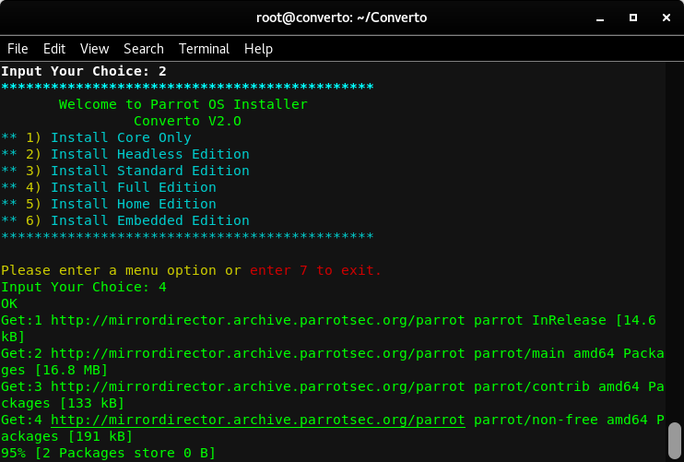Click 'Input Your Choice: 2' line
This screenshot has height=462, width=684.
click(84, 71)
